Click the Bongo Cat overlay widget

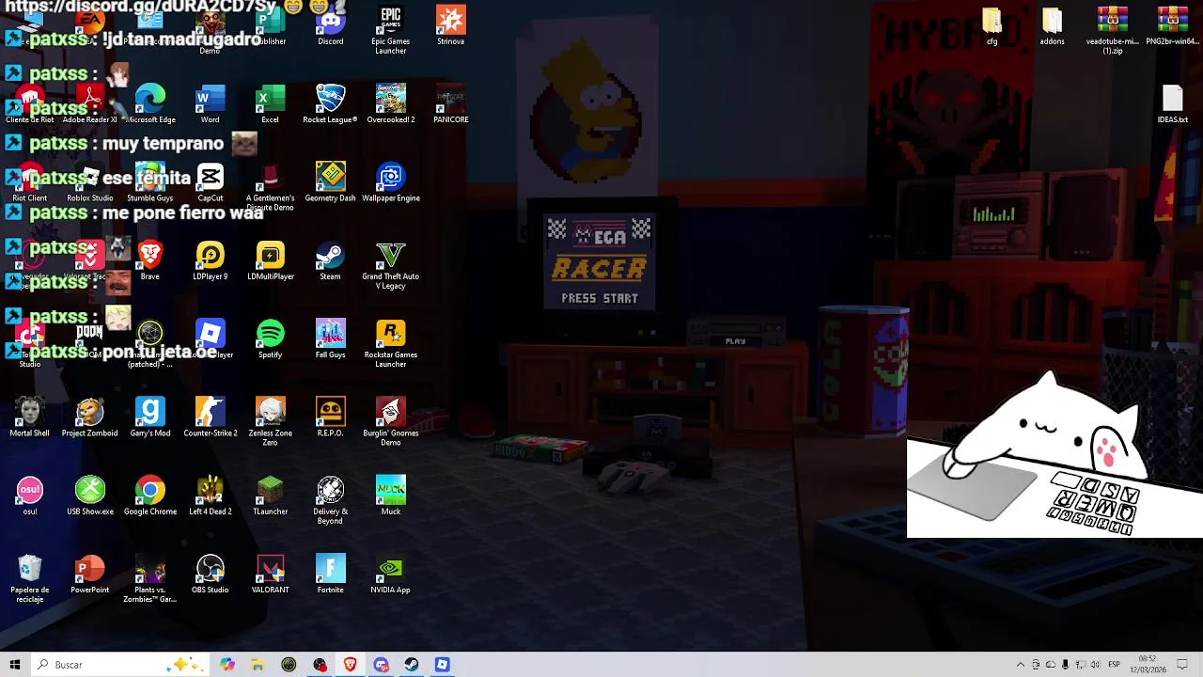(1055, 455)
